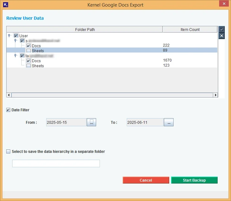Click the separate folder path text box
Viewport: 231px width, 201px height.
point(56,163)
